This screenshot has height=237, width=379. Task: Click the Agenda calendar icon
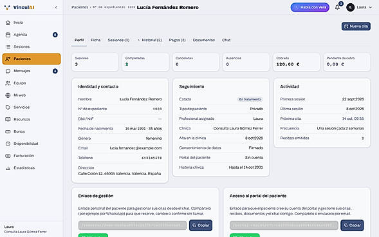(x=8, y=35)
